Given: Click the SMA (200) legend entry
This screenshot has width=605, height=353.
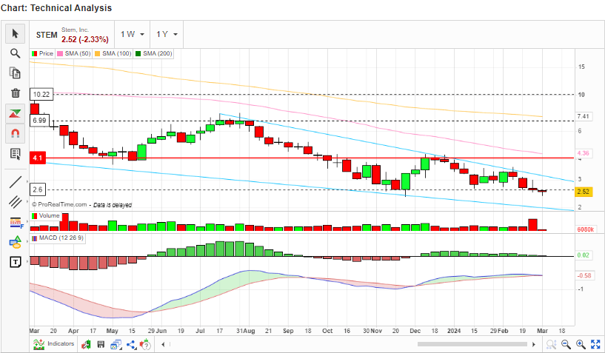Looking at the screenshot, I should click(153, 53).
